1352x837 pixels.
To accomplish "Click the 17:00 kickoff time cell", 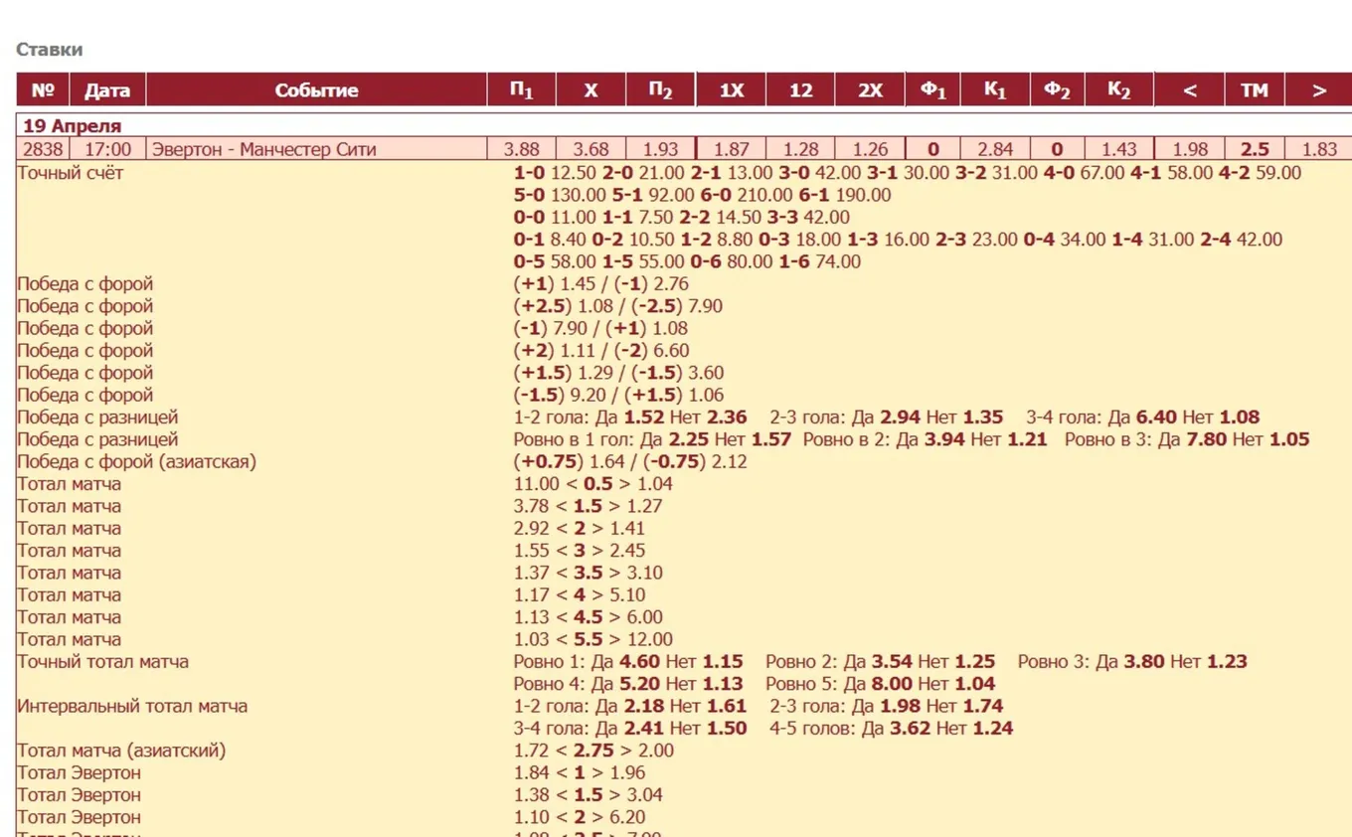I will (x=107, y=149).
